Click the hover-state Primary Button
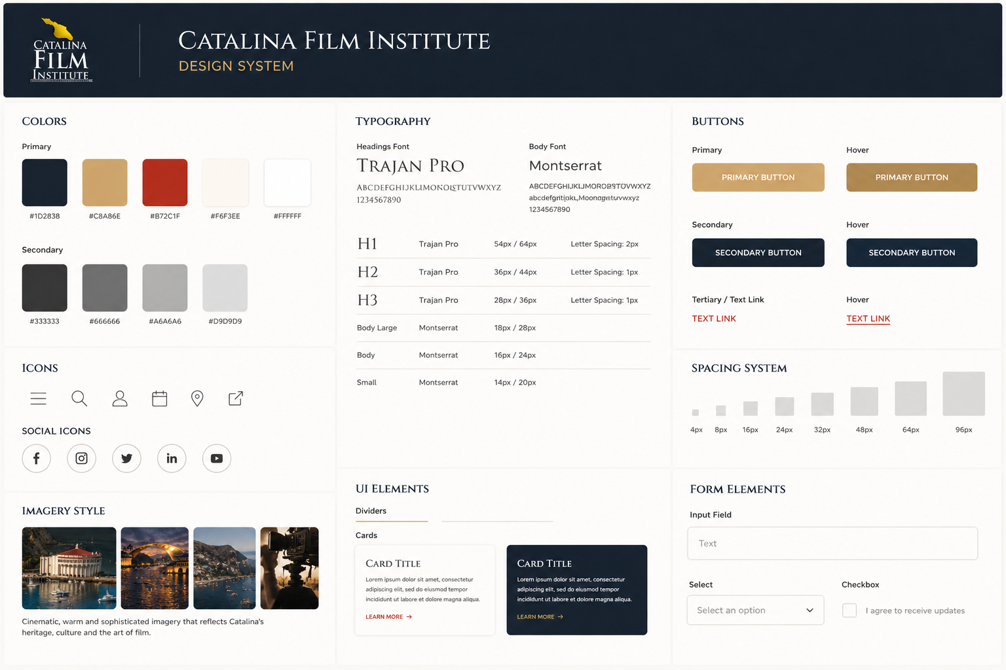This screenshot has height=670, width=1006. point(912,177)
